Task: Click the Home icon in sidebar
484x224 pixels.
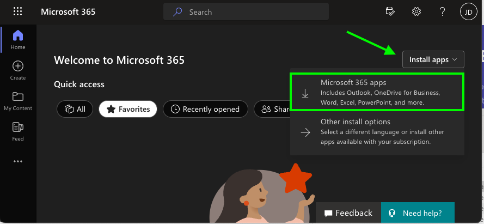Action: (x=17, y=35)
